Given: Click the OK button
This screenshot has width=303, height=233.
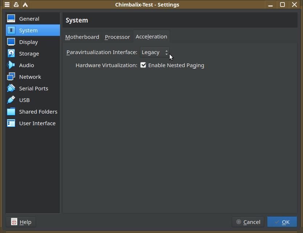Looking at the screenshot, I should [282, 222].
